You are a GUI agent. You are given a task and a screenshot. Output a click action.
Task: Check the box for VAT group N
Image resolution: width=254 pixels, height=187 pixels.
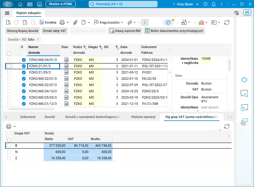pyautogui.click(x=9, y=152)
